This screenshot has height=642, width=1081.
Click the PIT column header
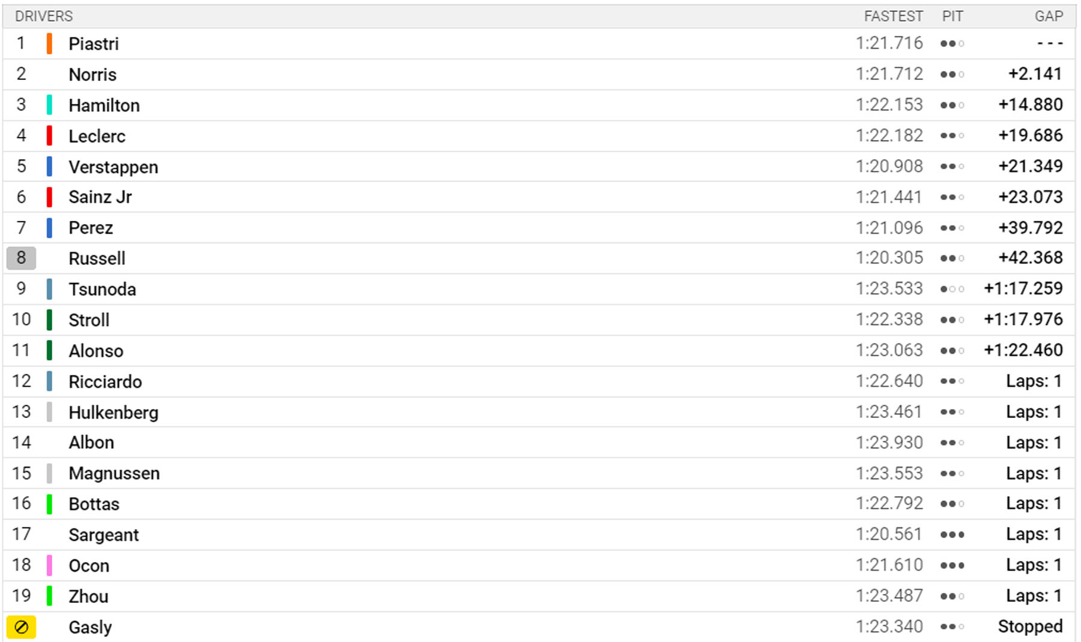coord(952,16)
